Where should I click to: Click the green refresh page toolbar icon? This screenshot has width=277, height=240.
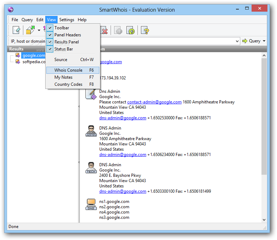pos(131,30)
